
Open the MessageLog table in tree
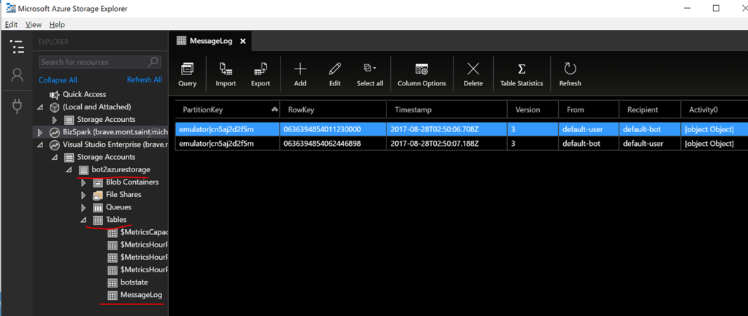point(141,295)
